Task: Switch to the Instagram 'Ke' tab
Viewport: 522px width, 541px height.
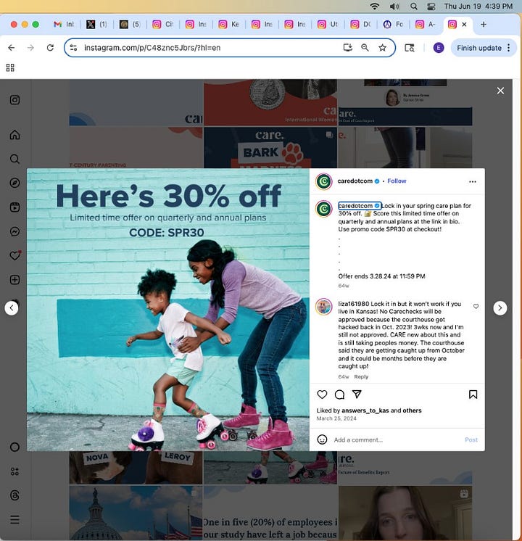Action: click(229, 24)
